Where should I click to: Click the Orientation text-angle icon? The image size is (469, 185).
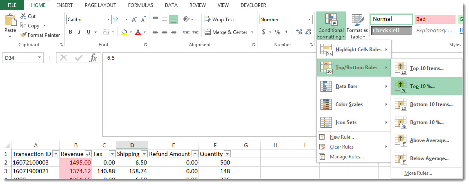(186, 19)
